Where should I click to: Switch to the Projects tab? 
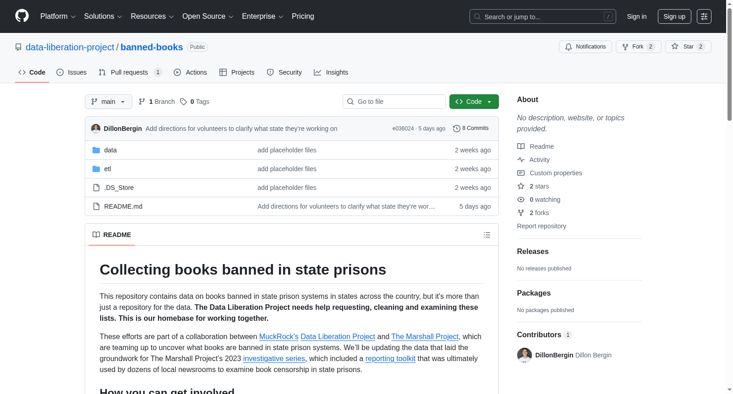click(237, 72)
